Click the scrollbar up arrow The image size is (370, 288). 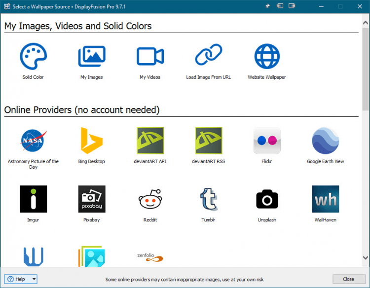(366, 23)
